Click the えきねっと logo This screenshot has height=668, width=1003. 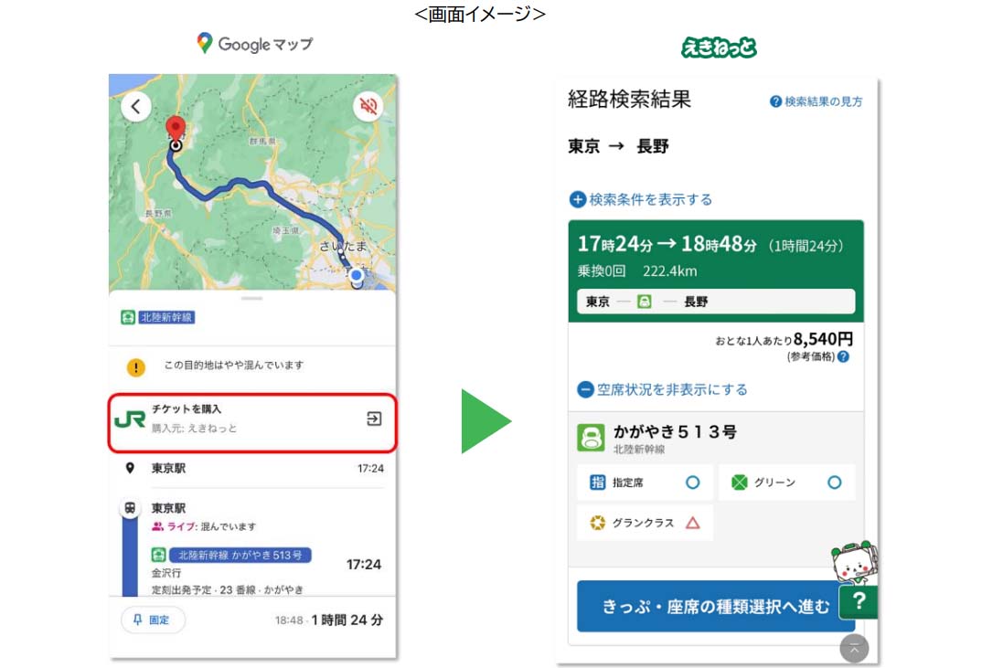(719, 48)
